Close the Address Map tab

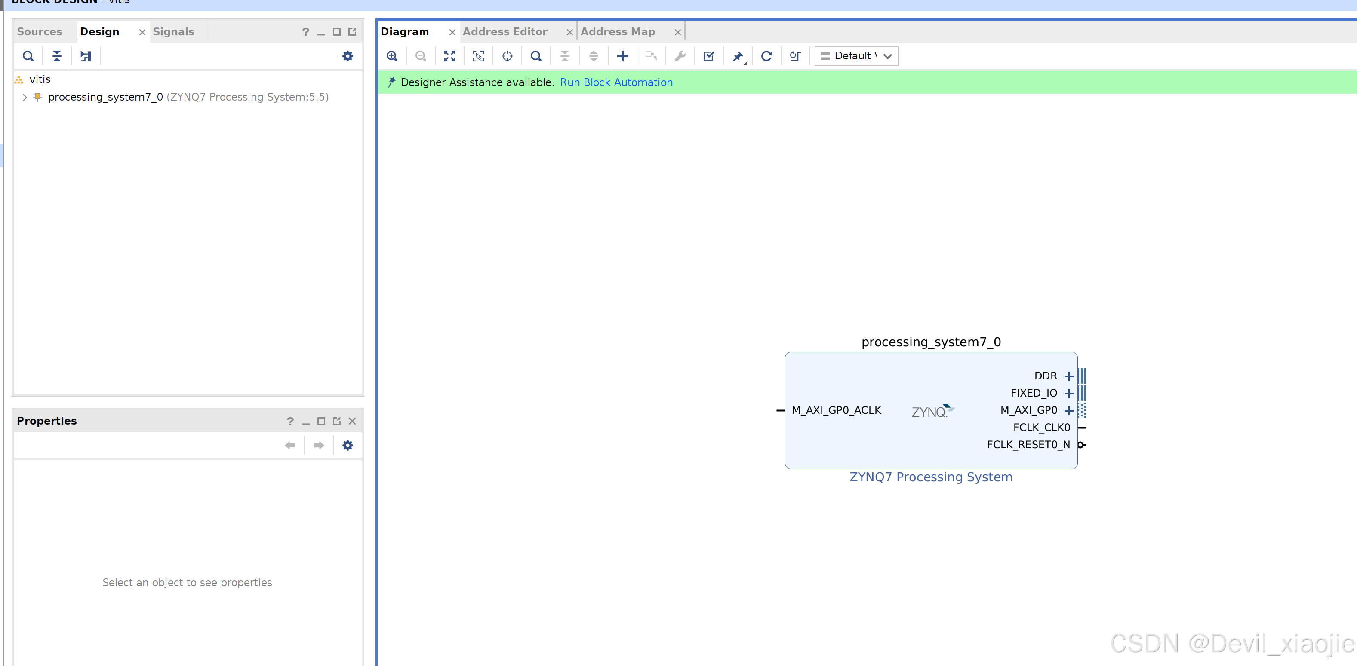point(677,32)
